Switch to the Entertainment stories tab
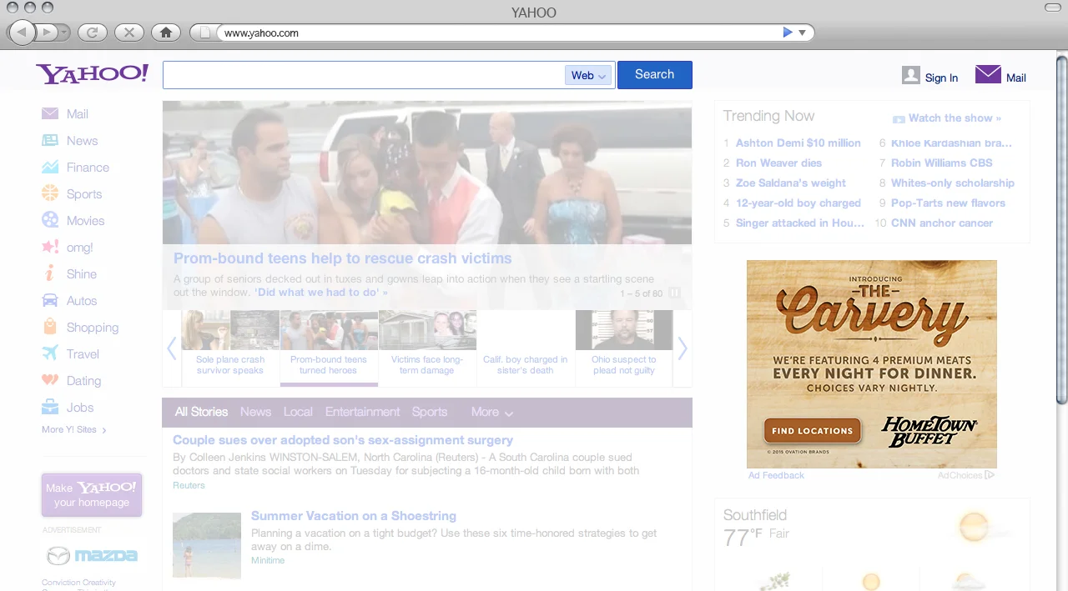 point(362,412)
